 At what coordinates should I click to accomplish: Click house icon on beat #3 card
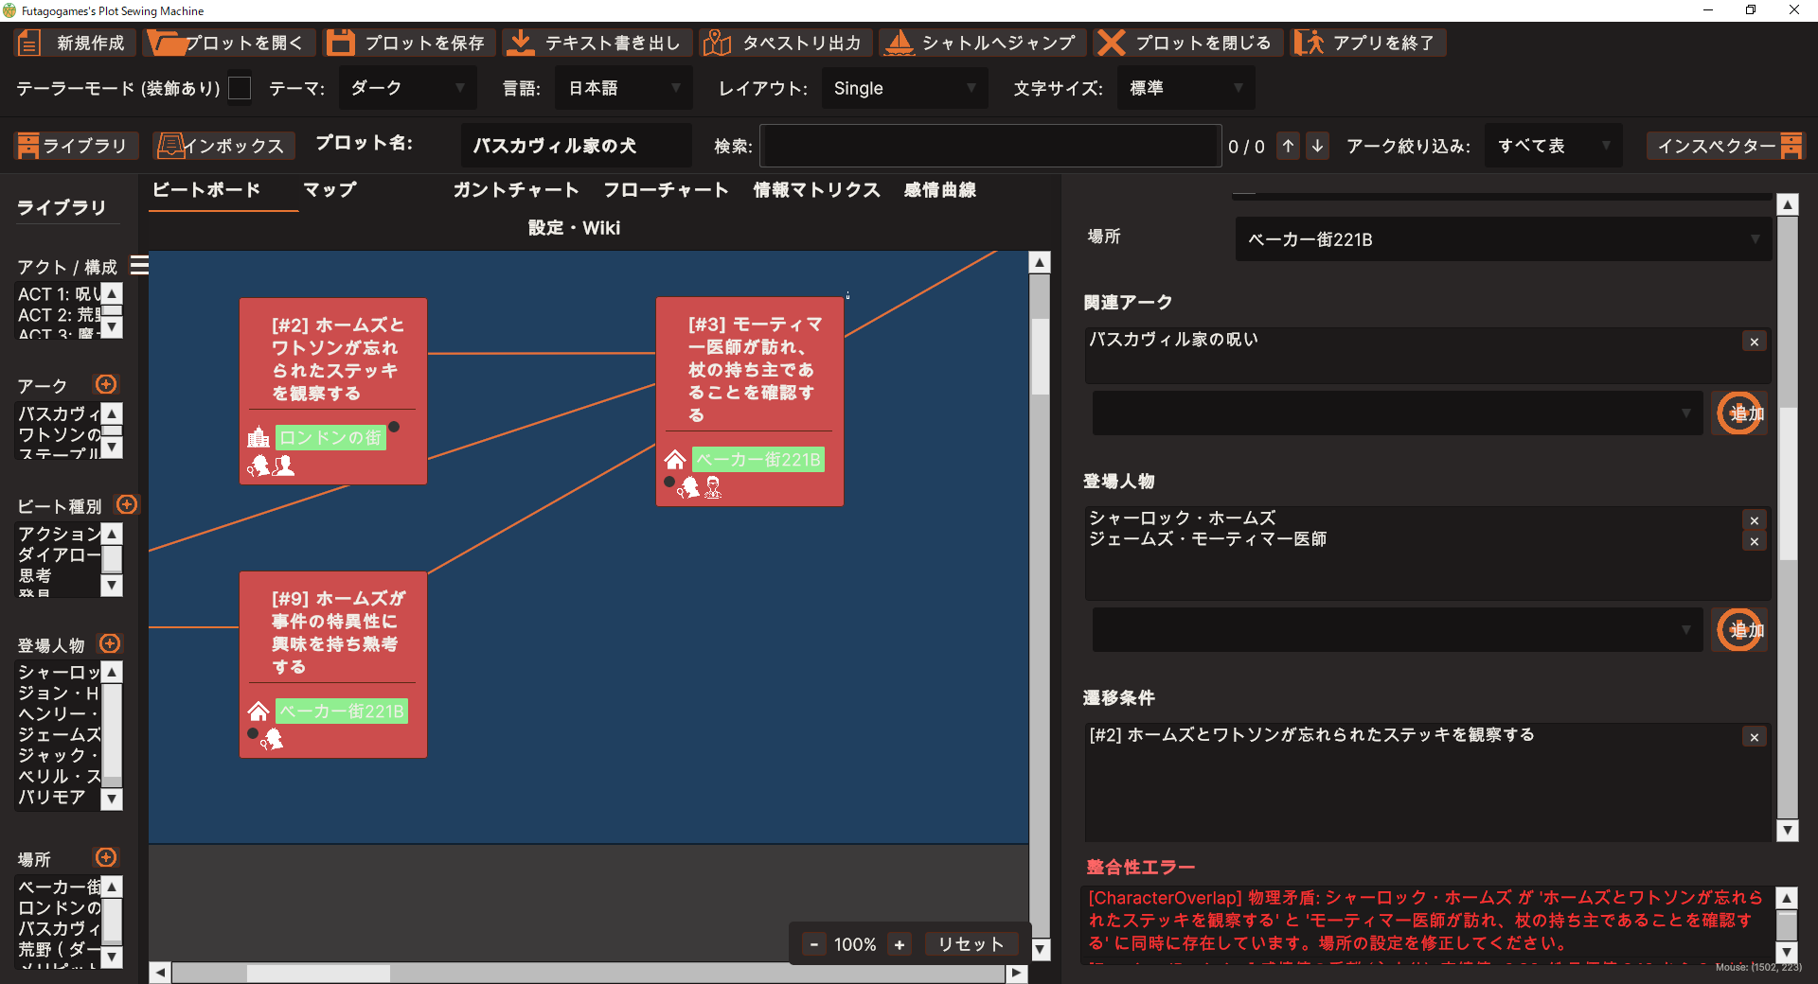coord(675,460)
